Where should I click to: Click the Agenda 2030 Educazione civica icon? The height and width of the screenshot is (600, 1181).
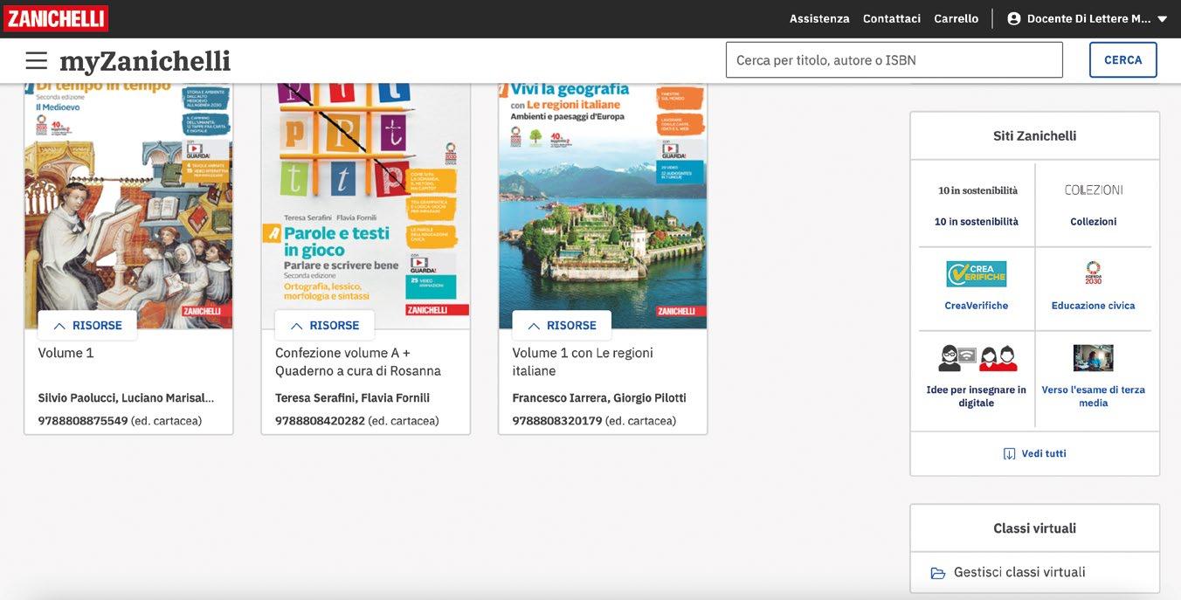point(1094,273)
